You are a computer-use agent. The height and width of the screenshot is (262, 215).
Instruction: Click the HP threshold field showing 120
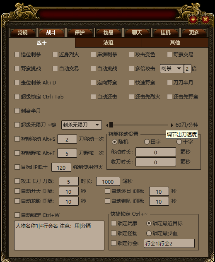61,167
